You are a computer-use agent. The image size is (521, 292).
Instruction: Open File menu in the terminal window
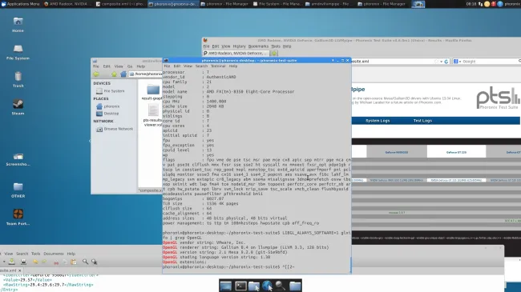coord(167,66)
